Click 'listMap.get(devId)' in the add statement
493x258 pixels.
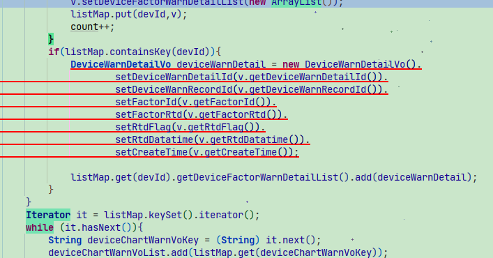pos(121,178)
